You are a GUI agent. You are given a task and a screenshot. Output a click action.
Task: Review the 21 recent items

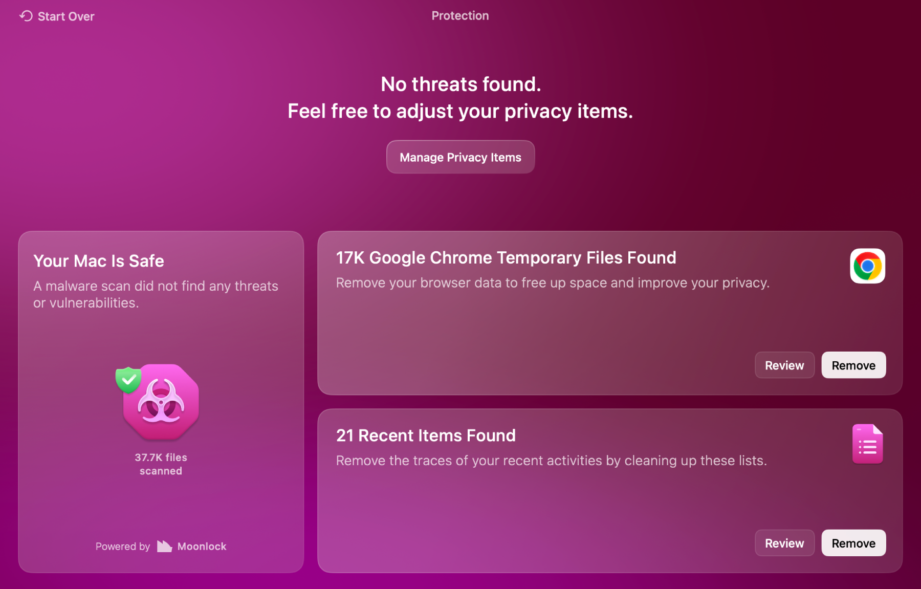tap(784, 542)
